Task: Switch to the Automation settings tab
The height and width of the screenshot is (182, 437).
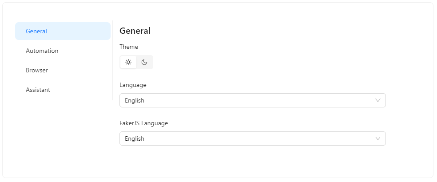Action: pyautogui.click(x=42, y=51)
